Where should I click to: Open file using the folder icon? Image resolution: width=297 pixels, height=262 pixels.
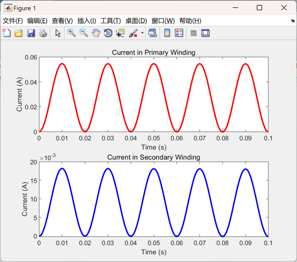(19, 33)
